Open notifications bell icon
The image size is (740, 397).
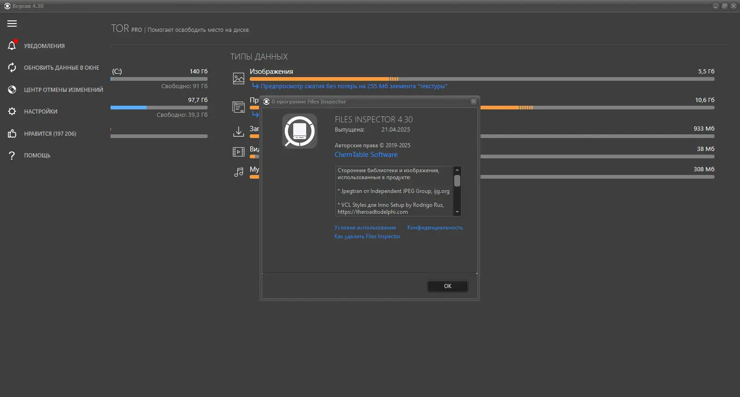pos(12,45)
